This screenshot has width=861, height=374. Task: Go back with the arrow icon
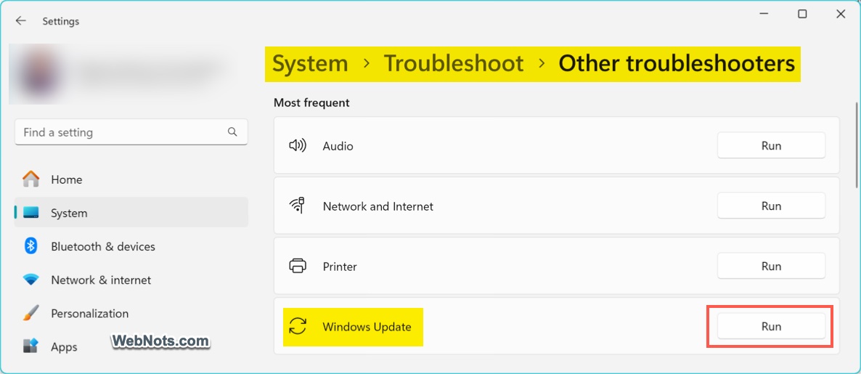21,21
